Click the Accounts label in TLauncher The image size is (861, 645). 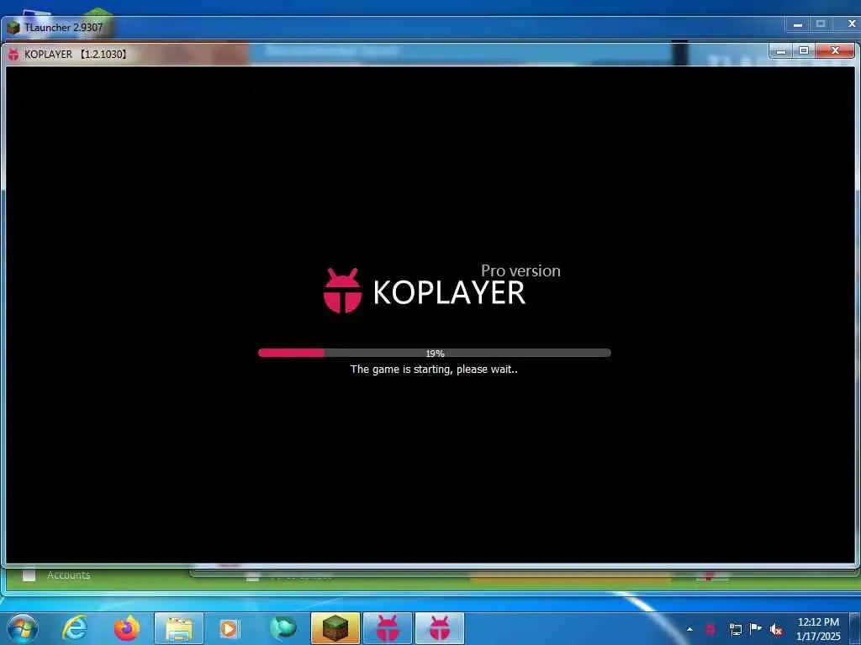69,574
